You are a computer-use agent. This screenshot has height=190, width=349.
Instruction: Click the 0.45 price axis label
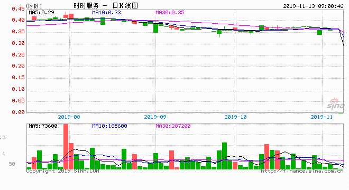tap(18, 8)
